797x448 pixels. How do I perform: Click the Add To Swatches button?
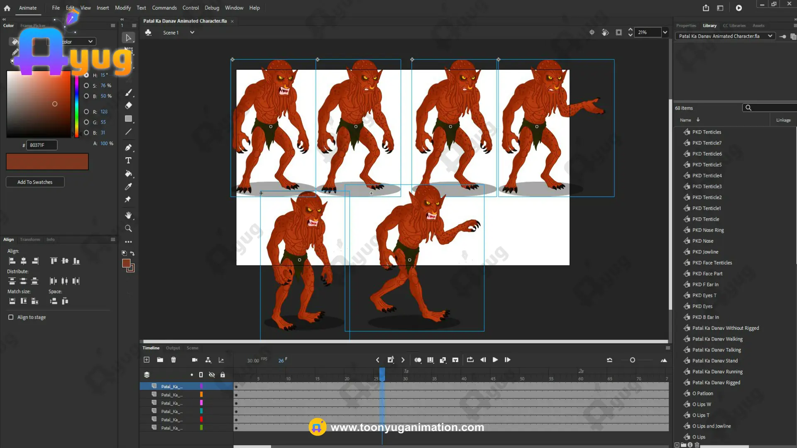(x=35, y=182)
